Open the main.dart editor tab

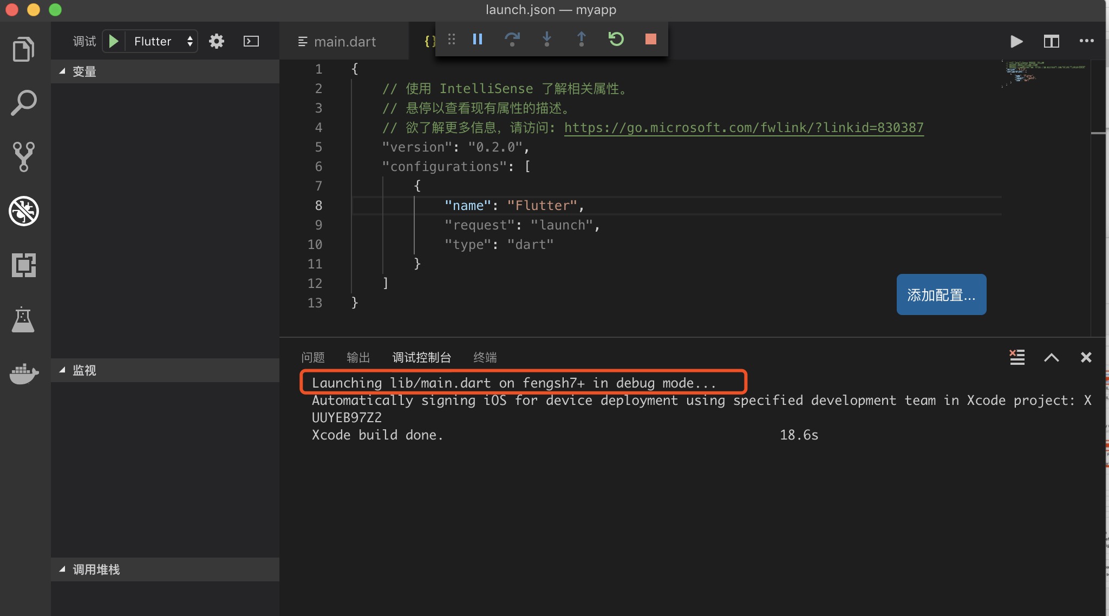[x=344, y=42]
